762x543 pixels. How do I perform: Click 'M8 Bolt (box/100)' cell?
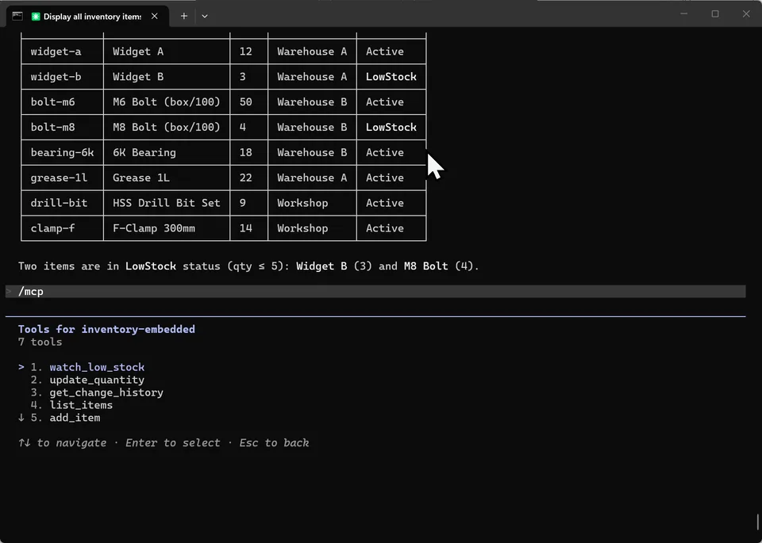tap(167, 127)
